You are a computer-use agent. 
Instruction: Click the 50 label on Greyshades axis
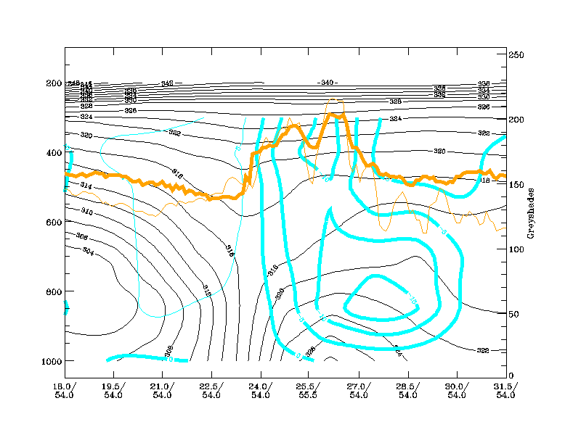(513, 315)
